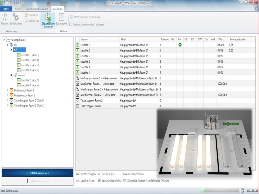Select Raum 2 in the tree
Viewport: 259px width, 194px height.
[21, 75]
